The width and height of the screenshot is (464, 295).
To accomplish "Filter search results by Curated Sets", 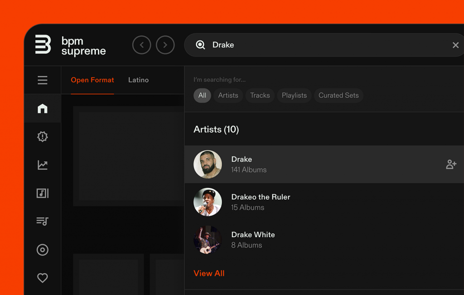I will pyautogui.click(x=338, y=95).
